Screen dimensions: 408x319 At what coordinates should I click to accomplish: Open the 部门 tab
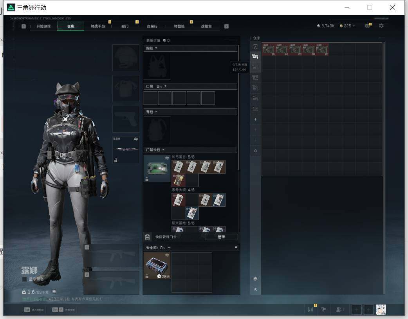pyautogui.click(x=125, y=26)
